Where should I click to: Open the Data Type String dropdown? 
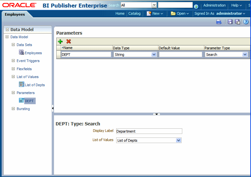tap(154, 55)
